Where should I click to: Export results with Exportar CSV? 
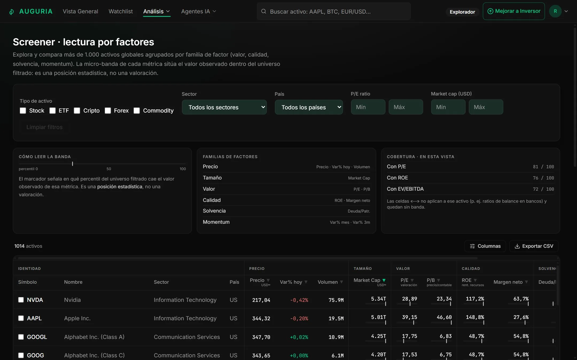point(534,246)
